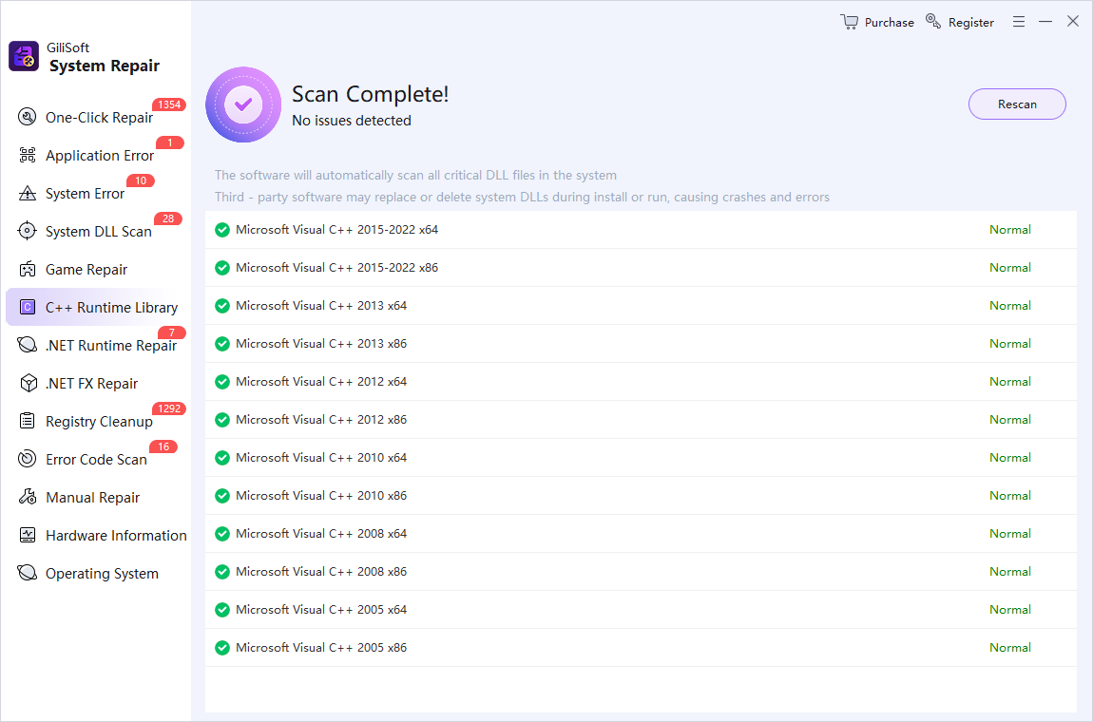Click Normal status of Visual C++ 2010 x64

[x=1010, y=457]
